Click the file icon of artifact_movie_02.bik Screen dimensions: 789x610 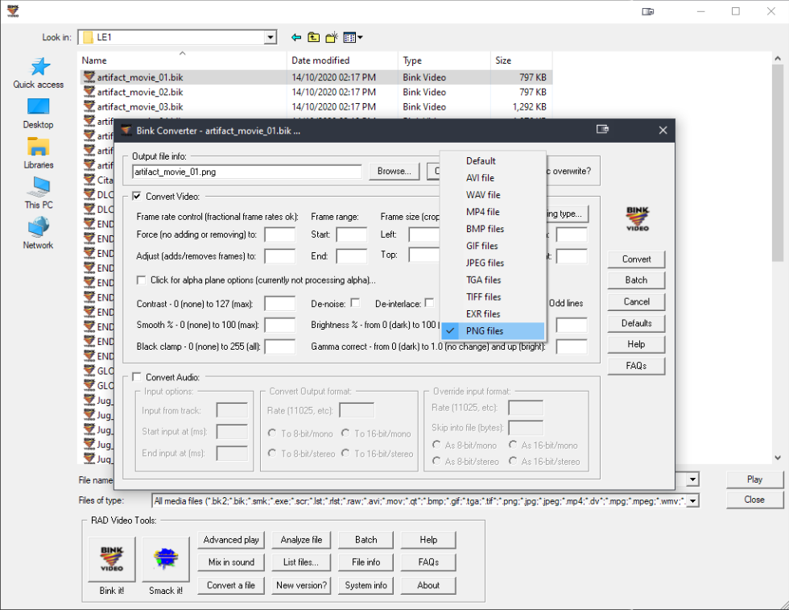point(89,92)
